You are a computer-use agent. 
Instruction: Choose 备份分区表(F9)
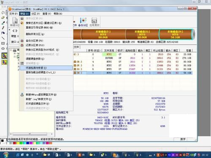coord(46,41)
